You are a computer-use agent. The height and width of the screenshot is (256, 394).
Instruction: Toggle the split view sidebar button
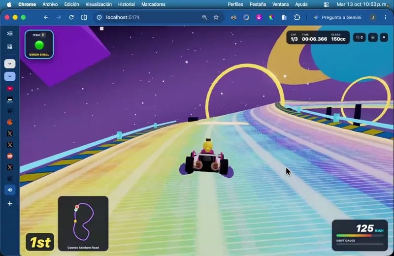(84, 17)
